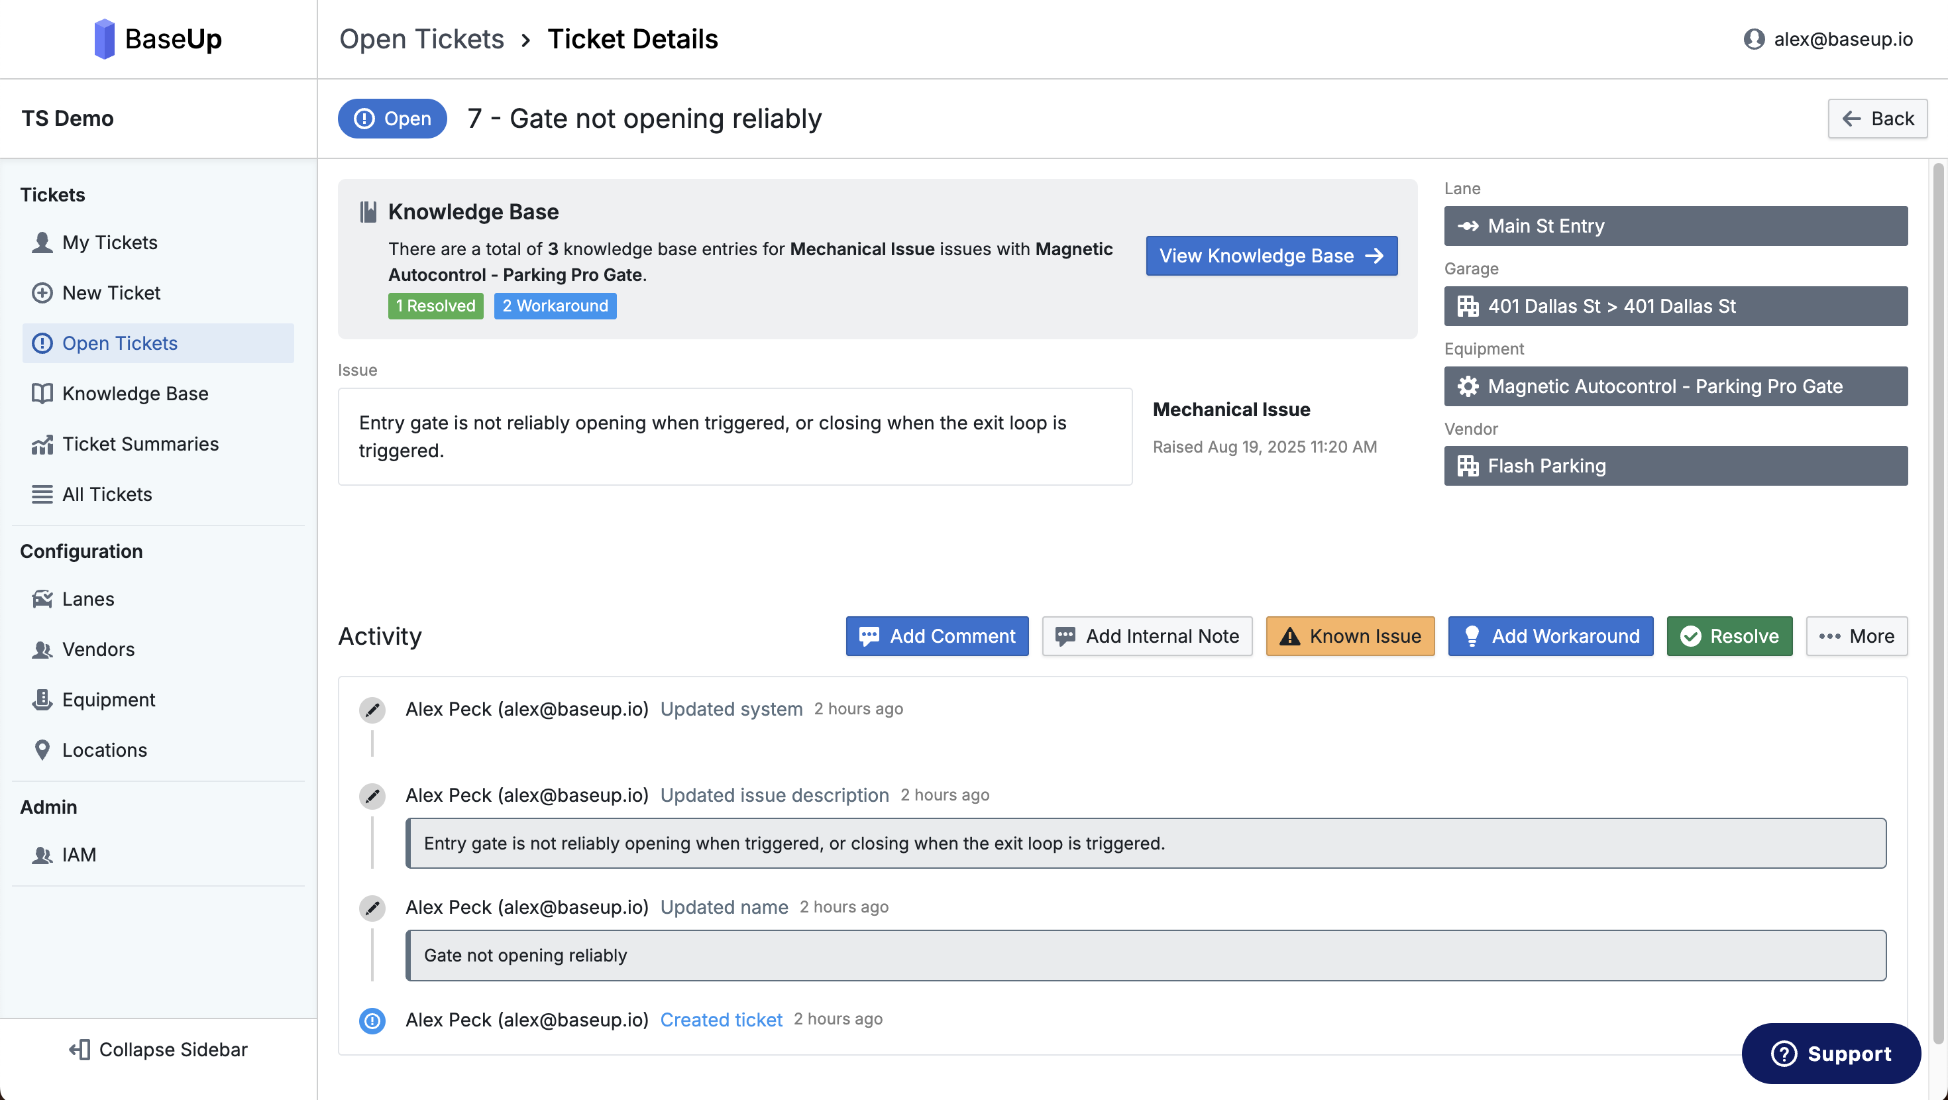Click the 'Gate not opening reliably' activity box
This screenshot has height=1100, width=1948.
(x=1146, y=956)
